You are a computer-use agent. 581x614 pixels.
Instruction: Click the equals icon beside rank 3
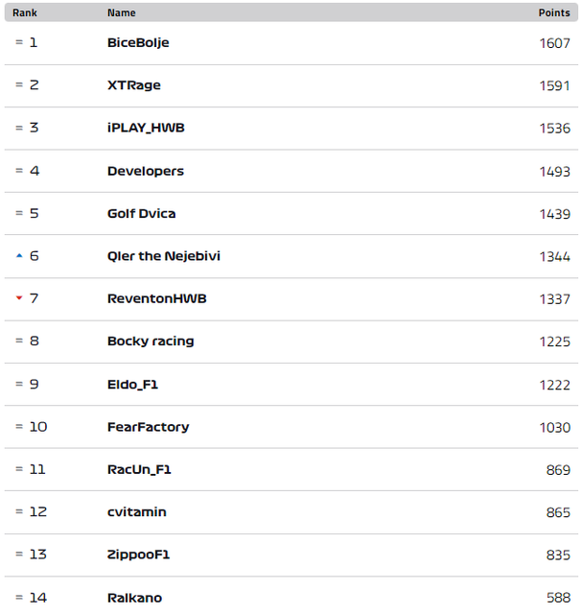(x=19, y=128)
